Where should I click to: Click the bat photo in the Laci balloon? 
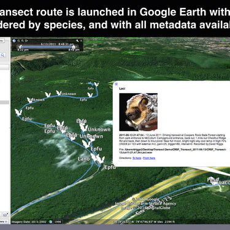click(139, 112)
